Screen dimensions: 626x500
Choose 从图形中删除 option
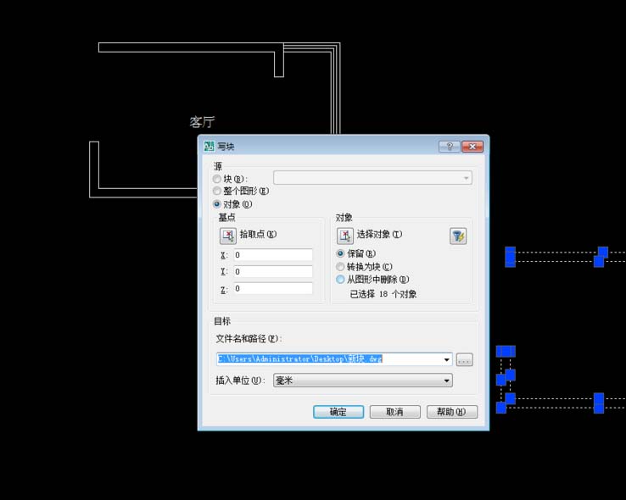point(340,279)
